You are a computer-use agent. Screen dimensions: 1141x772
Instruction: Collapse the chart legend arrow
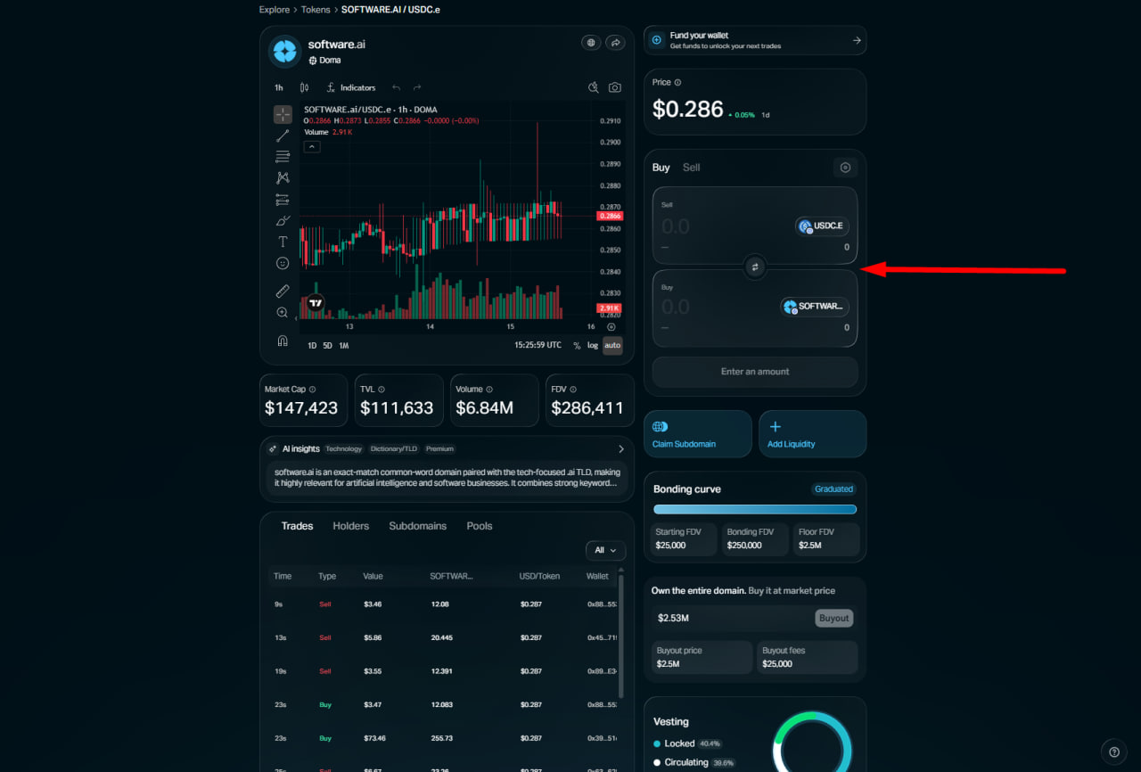coord(312,147)
